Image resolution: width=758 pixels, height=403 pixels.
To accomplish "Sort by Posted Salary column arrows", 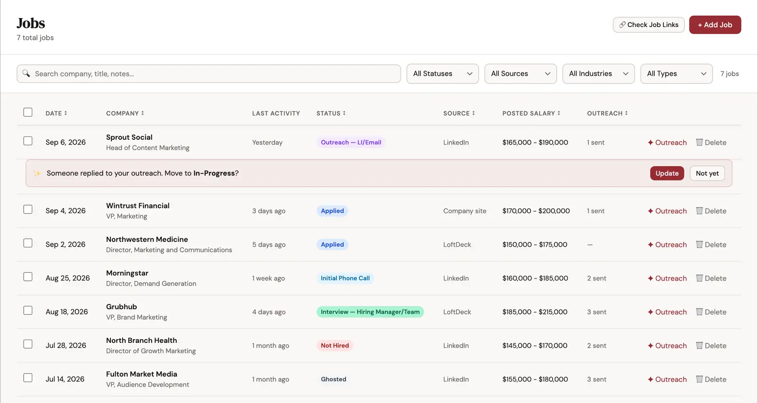I will pyautogui.click(x=559, y=113).
